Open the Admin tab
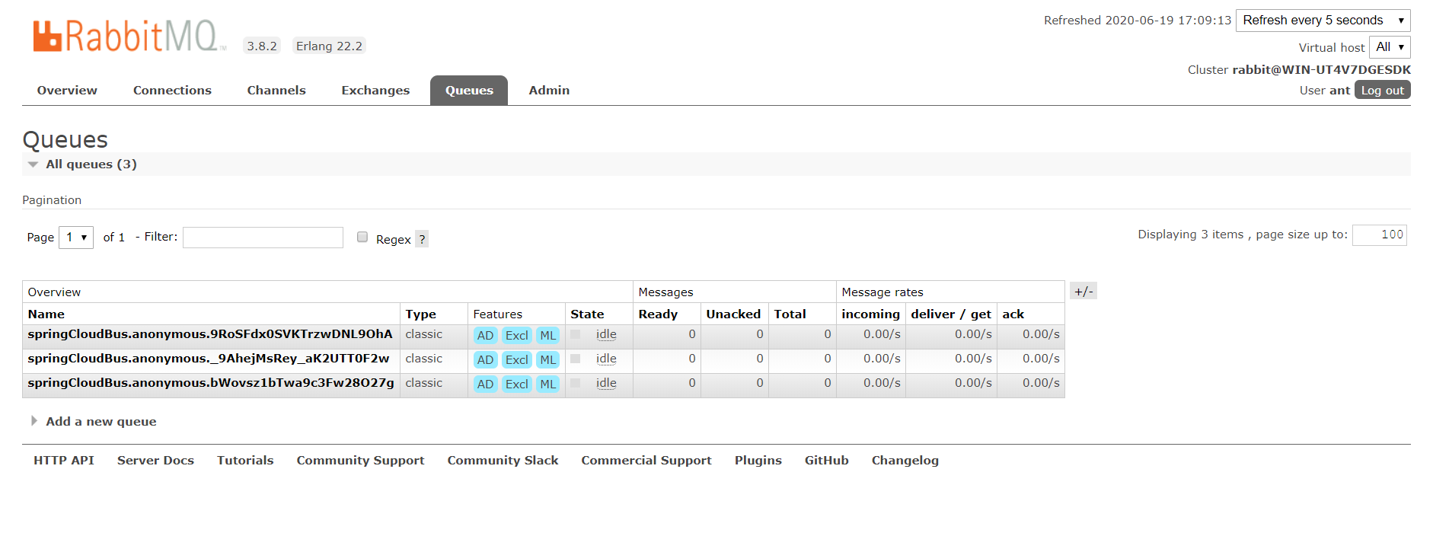Viewport: 1433px width, 552px height. pyautogui.click(x=549, y=90)
